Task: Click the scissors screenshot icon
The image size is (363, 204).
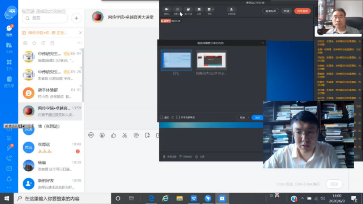Action: tap(125, 135)
